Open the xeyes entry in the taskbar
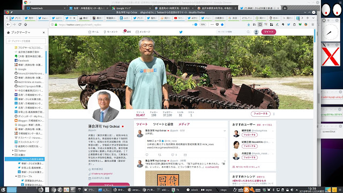Viewport: 343px width, 193px height. [207, 190]
